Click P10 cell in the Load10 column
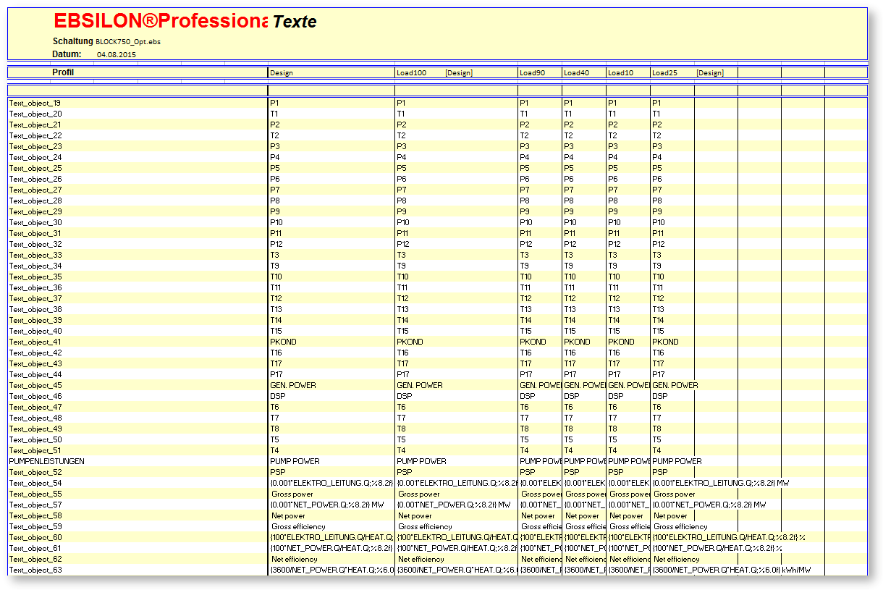Viewport: 883px width, 590px height. (x=614, y=222)
